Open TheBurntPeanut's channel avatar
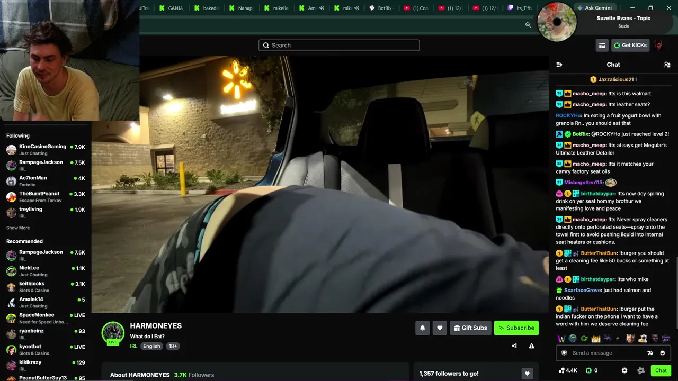Screen dimensions: 678x381 [11, 197]
